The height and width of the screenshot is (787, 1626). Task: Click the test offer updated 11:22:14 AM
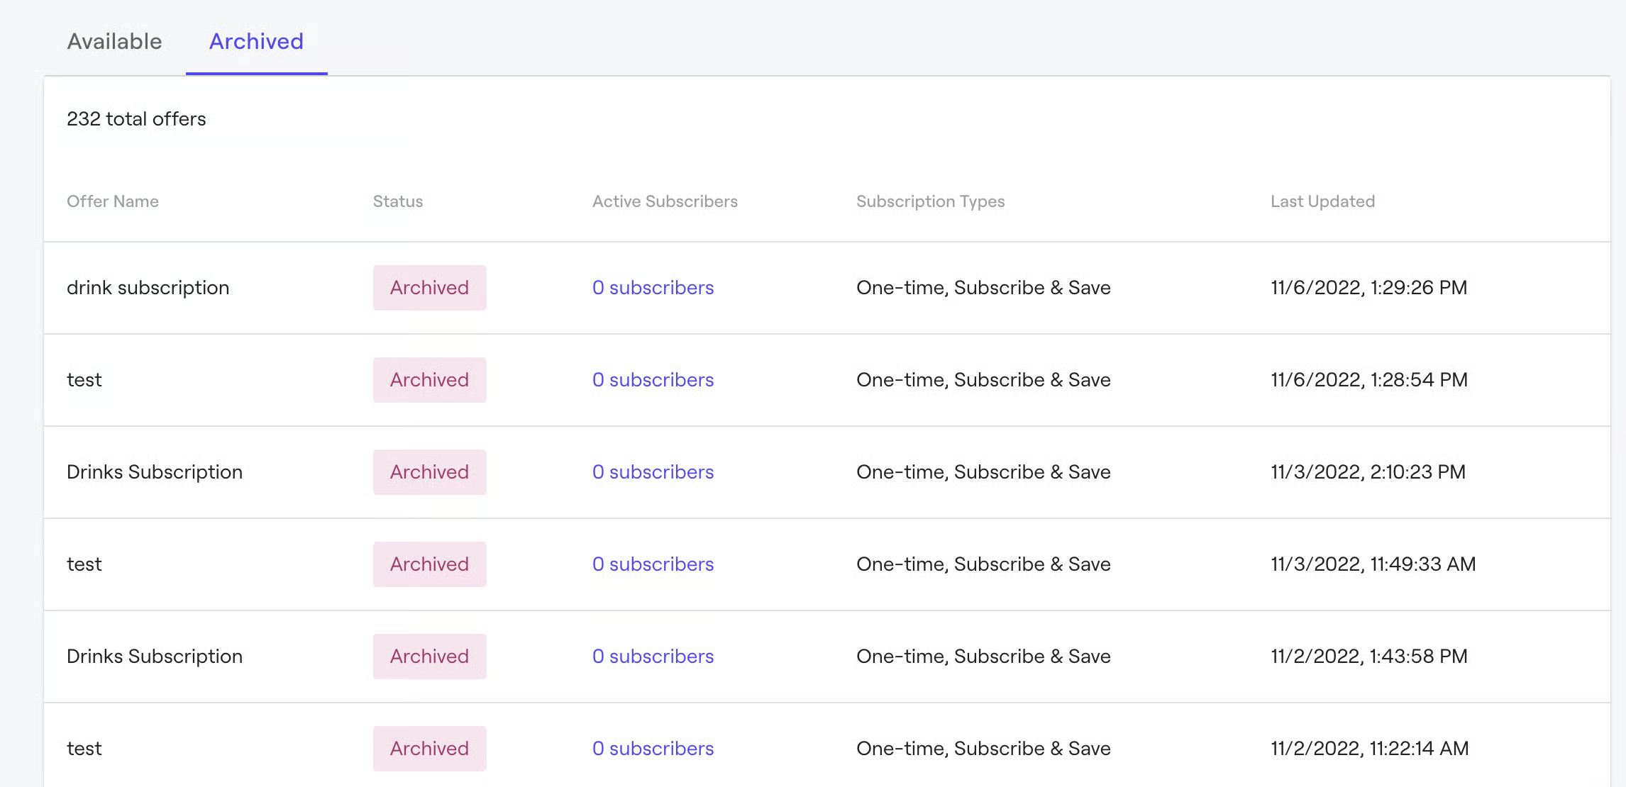pos(84,749)
